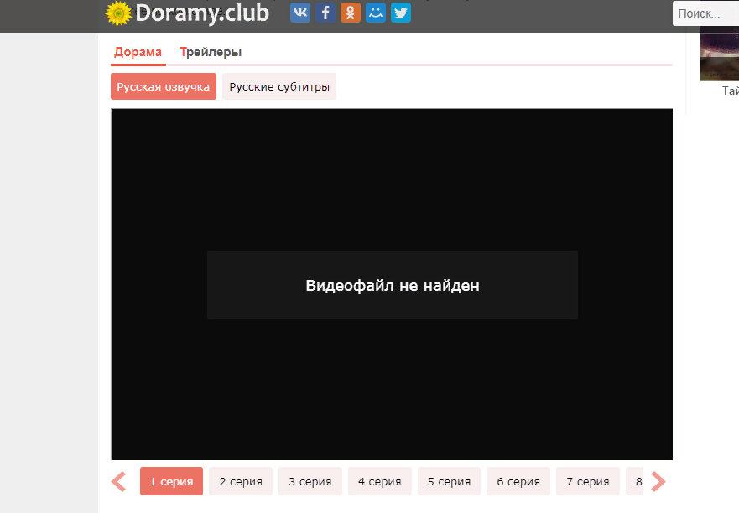Switch to the Трейлеры tab
Screen dimensions: 739x513
[211, 52]
